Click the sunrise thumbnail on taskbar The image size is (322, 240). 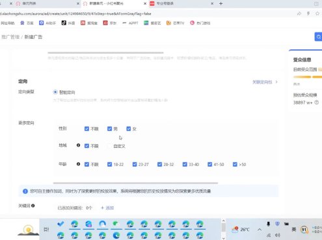28,230
